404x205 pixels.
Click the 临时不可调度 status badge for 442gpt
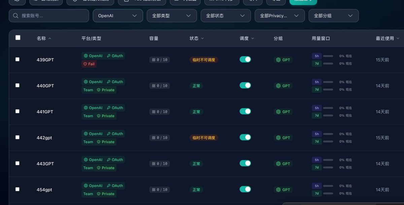204,138
